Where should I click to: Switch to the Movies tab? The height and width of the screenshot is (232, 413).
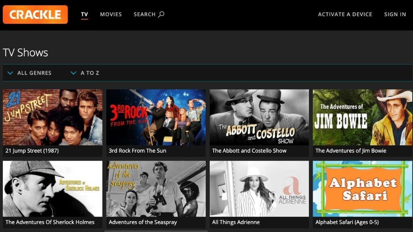[x=111, y=14]
